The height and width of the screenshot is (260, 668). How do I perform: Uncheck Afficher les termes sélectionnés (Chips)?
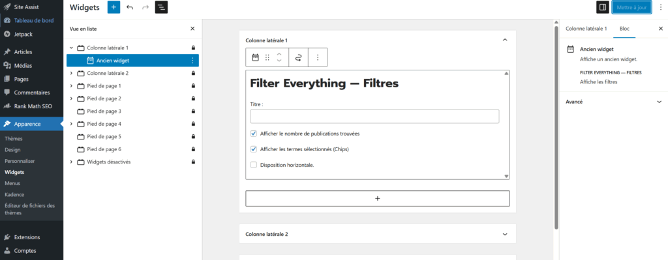[254, 149]
